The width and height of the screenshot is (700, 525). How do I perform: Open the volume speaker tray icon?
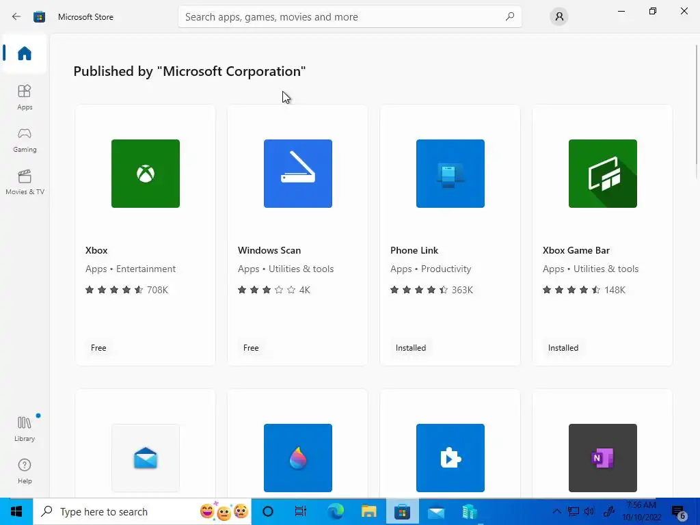(x=589, y=511)
